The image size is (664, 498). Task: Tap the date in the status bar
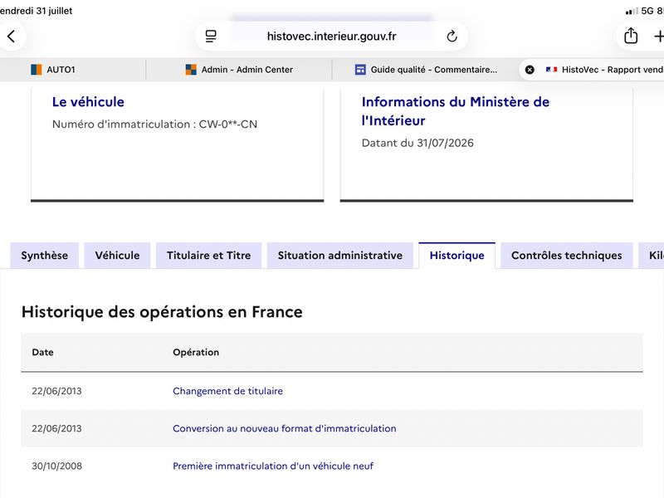[x=36, y=11]
